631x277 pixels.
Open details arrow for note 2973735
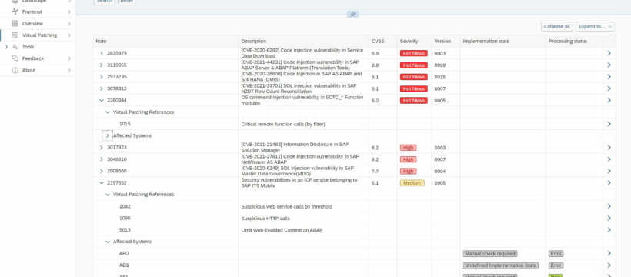609,77
